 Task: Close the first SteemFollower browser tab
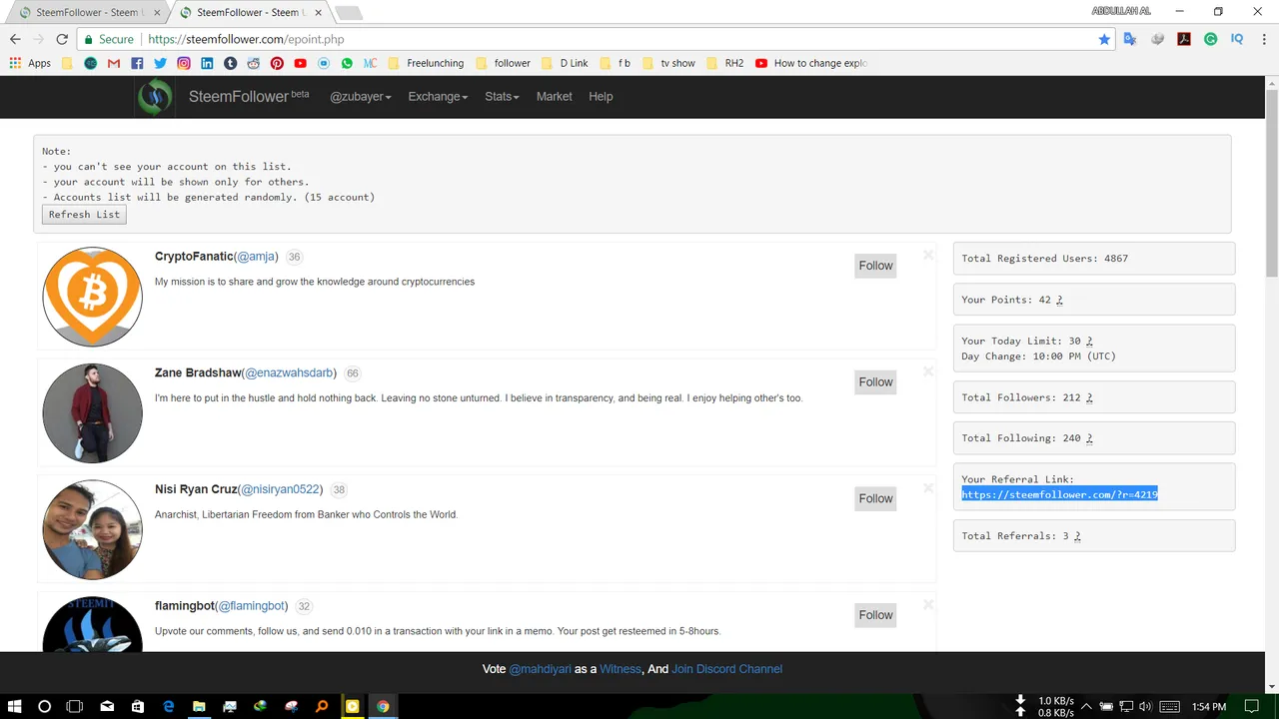(x=157, y=12)
